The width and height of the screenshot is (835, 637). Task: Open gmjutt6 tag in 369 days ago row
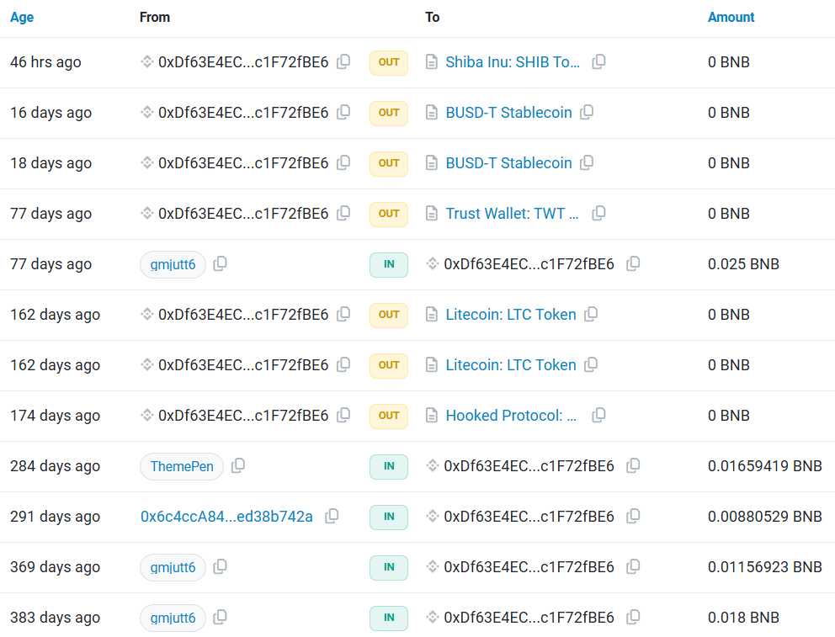coord(173,567)
